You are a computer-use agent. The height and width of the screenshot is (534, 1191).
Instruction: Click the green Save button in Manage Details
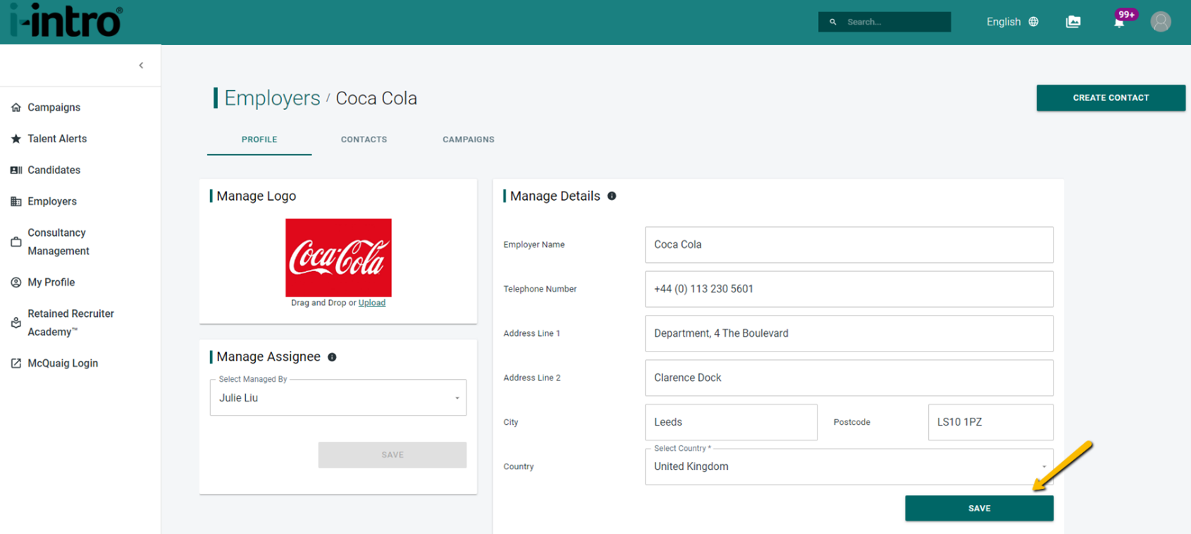pos(980,509)
